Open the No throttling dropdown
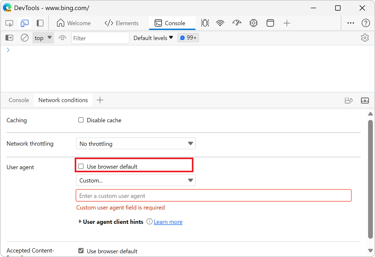Image resolution: width=375 pixels, height=257 pixels. tap(136, 144)
